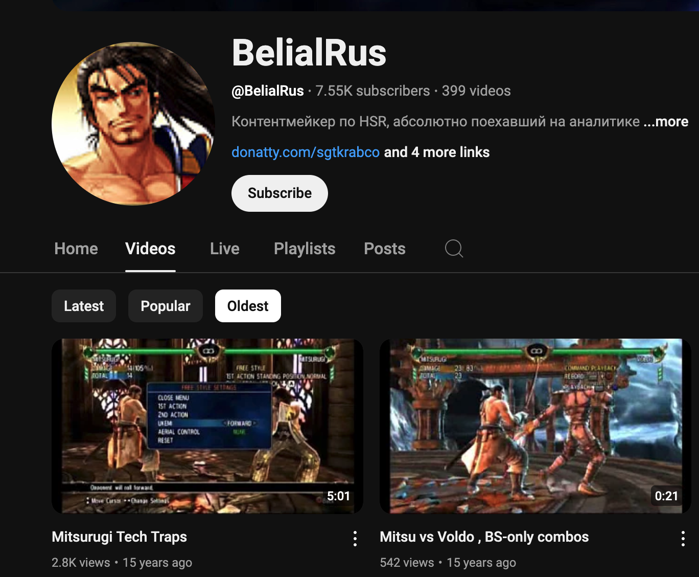Open the channel search magnifier icon
This screenshot has height=577, width=699.
454,249
